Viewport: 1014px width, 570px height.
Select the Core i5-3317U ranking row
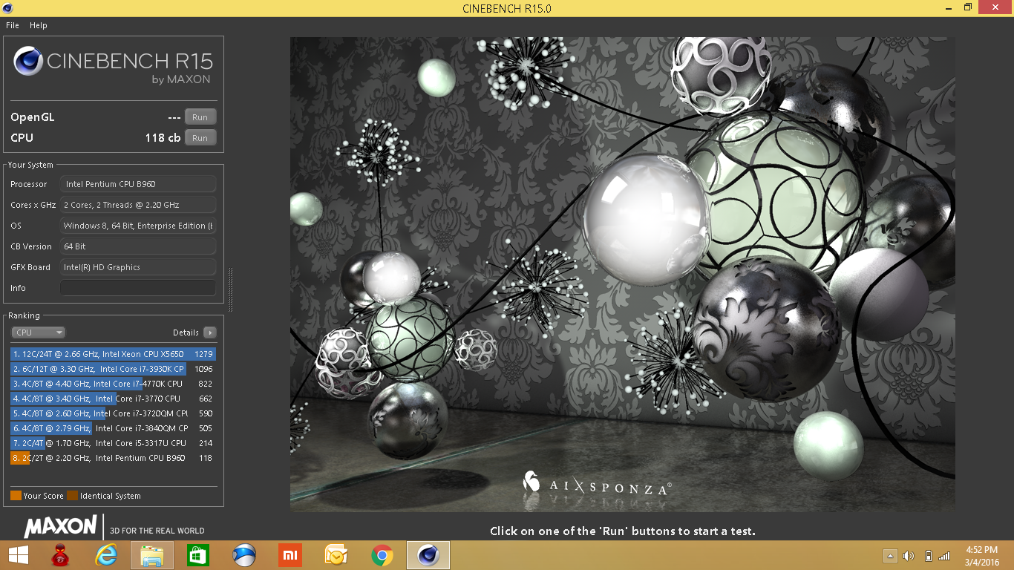point(113,443)
